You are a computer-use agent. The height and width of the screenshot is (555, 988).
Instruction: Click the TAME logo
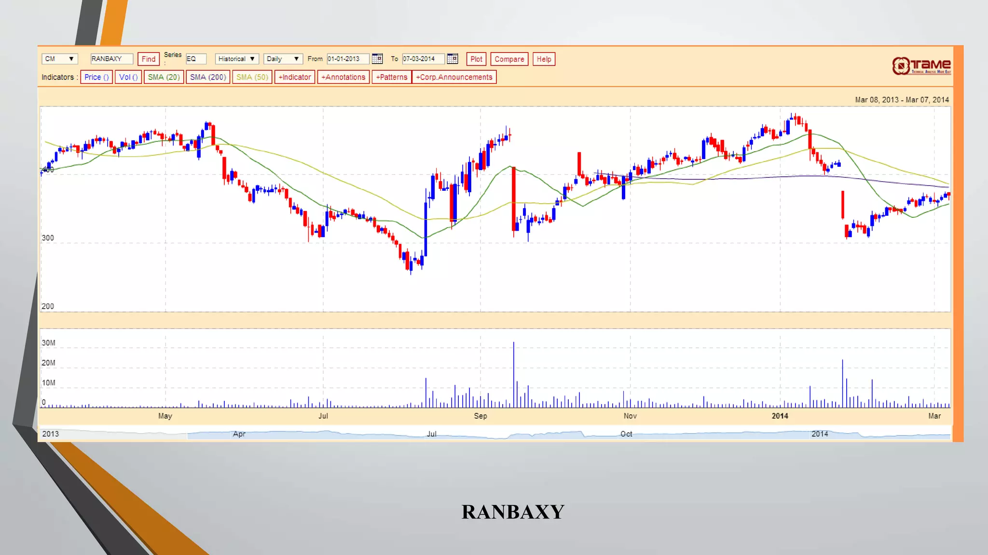coord(921,66)
